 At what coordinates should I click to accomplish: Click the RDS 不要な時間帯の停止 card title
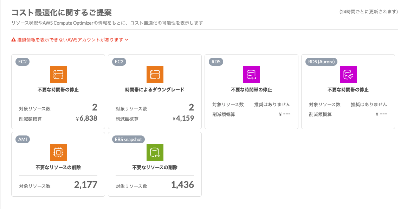[251, 90]
